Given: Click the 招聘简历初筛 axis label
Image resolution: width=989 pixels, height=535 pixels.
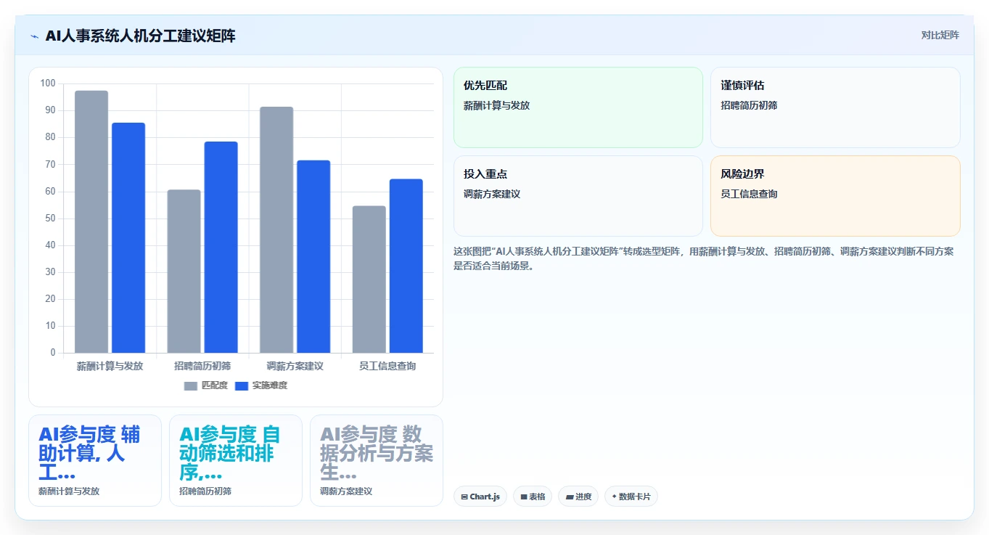Looking at the screenshot, I should click(202, 367).
